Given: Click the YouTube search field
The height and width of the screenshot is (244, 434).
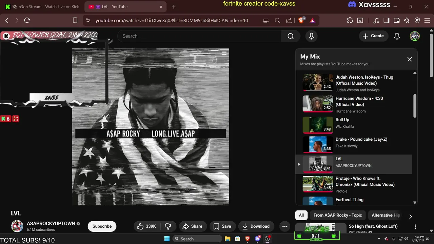Looking at the screenshot, I should [199, 36].
